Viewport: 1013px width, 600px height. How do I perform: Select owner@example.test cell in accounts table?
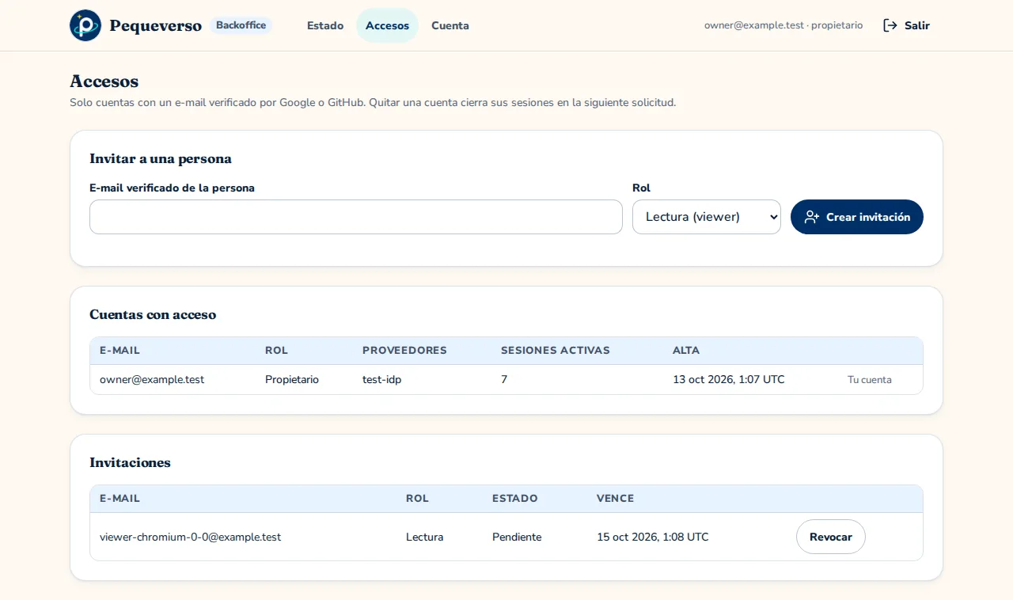tap(152, 379)
